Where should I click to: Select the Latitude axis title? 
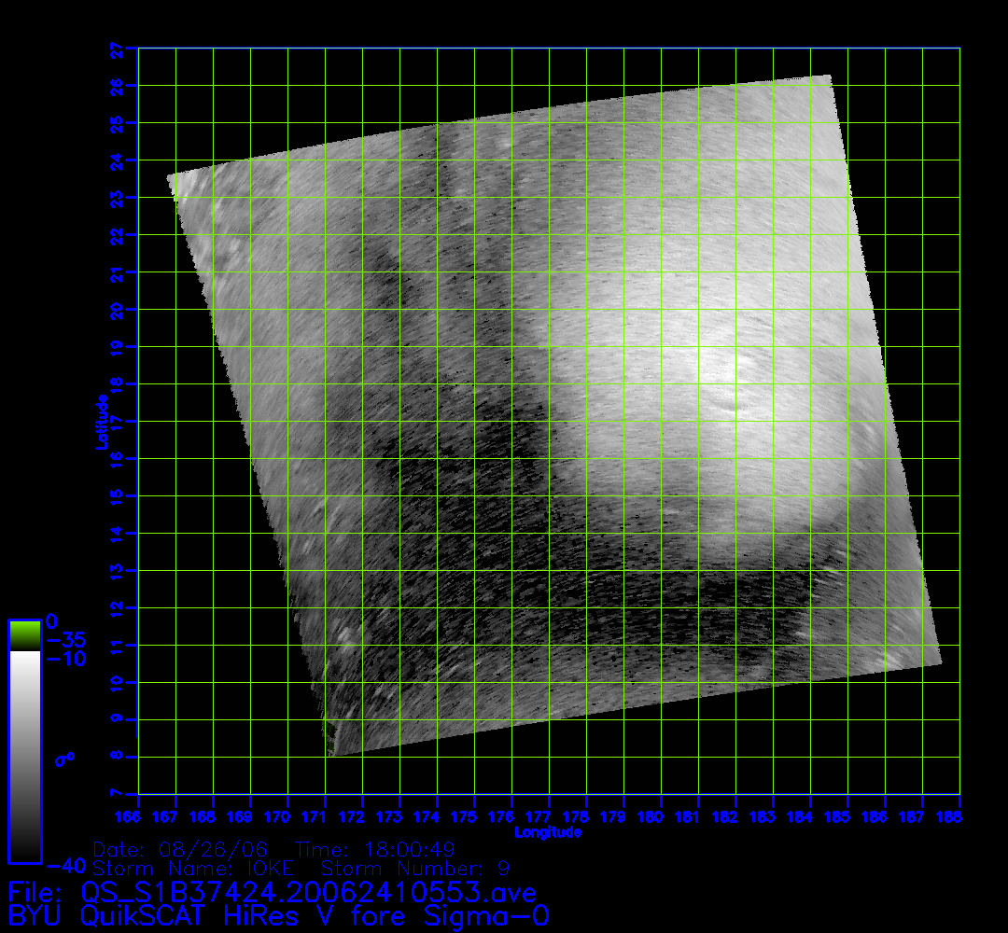click(x=100, y=422)
